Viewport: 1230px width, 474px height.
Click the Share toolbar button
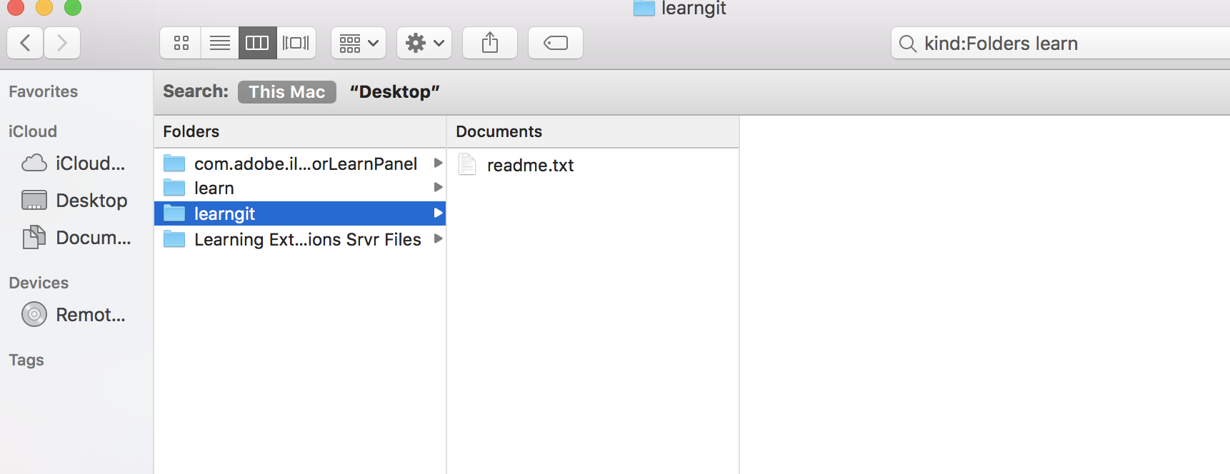(x=490, y=43)
